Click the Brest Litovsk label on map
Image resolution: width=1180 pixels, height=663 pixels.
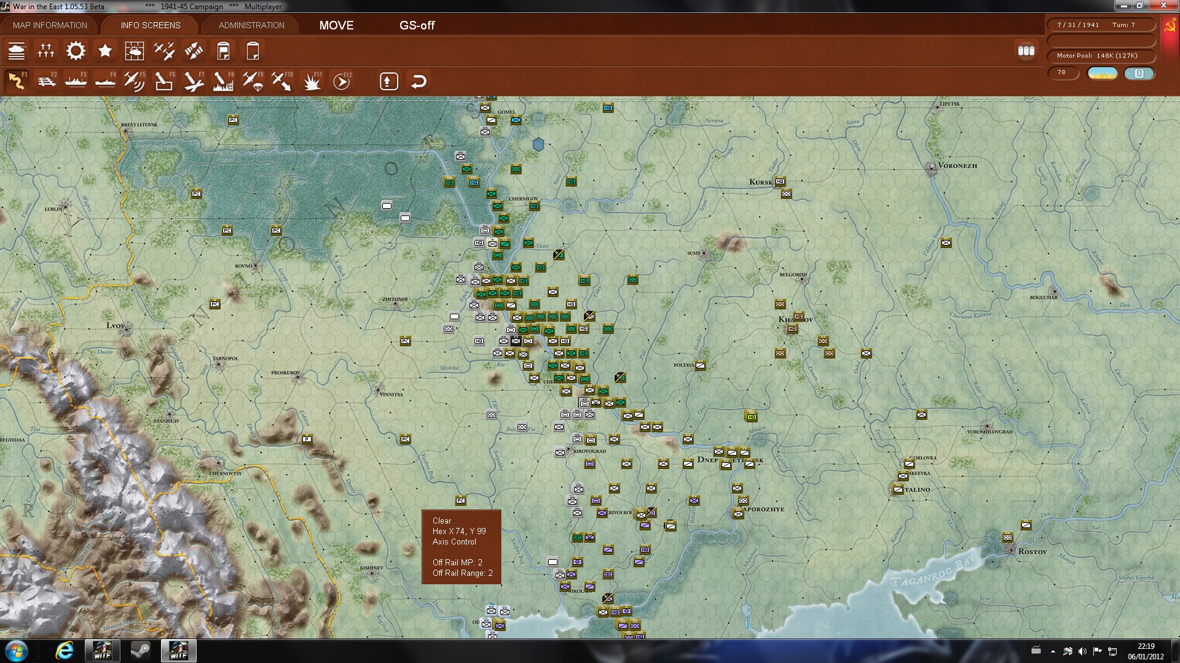[x=140, y=125]
